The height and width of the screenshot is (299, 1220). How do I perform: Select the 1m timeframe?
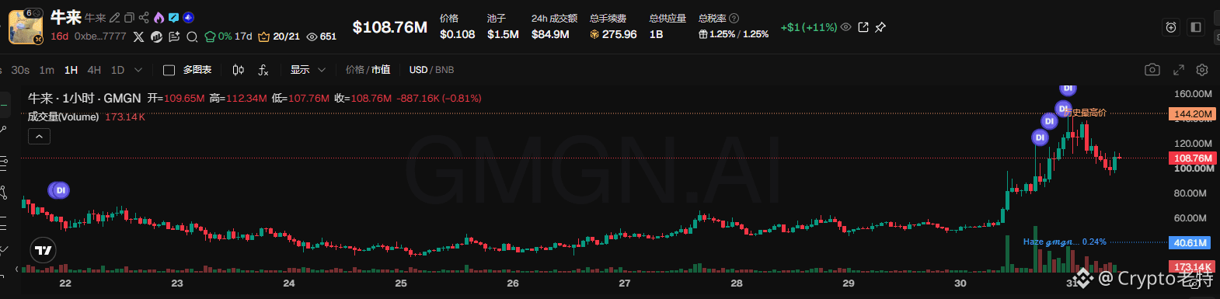tap(47, 70)
